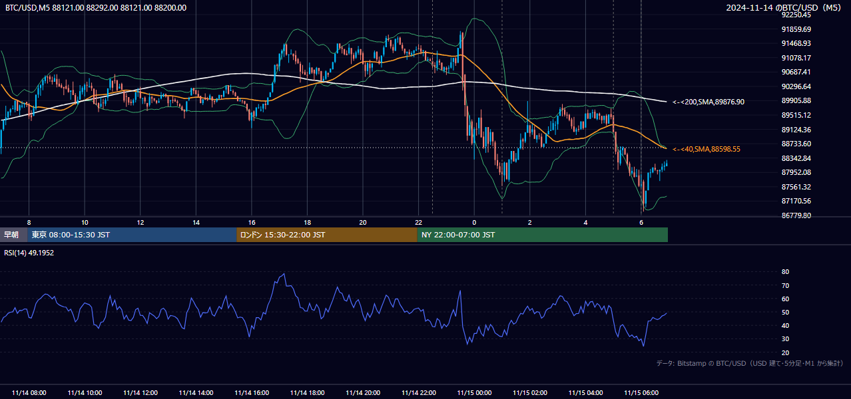The image size is (851, 399).
Task: Click the 200 SMA label 89876.90
Action: click(709, 102)
